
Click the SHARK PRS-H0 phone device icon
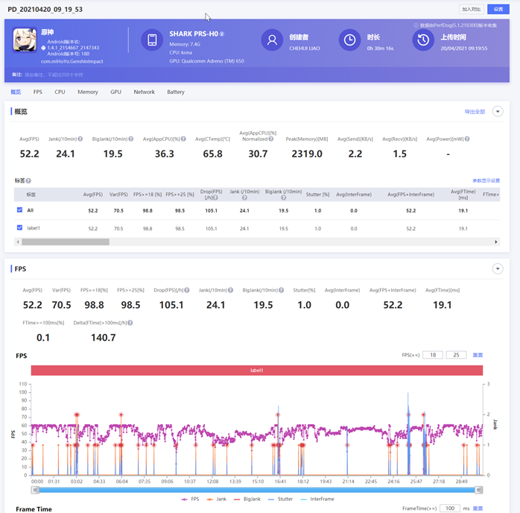(152, 40)
